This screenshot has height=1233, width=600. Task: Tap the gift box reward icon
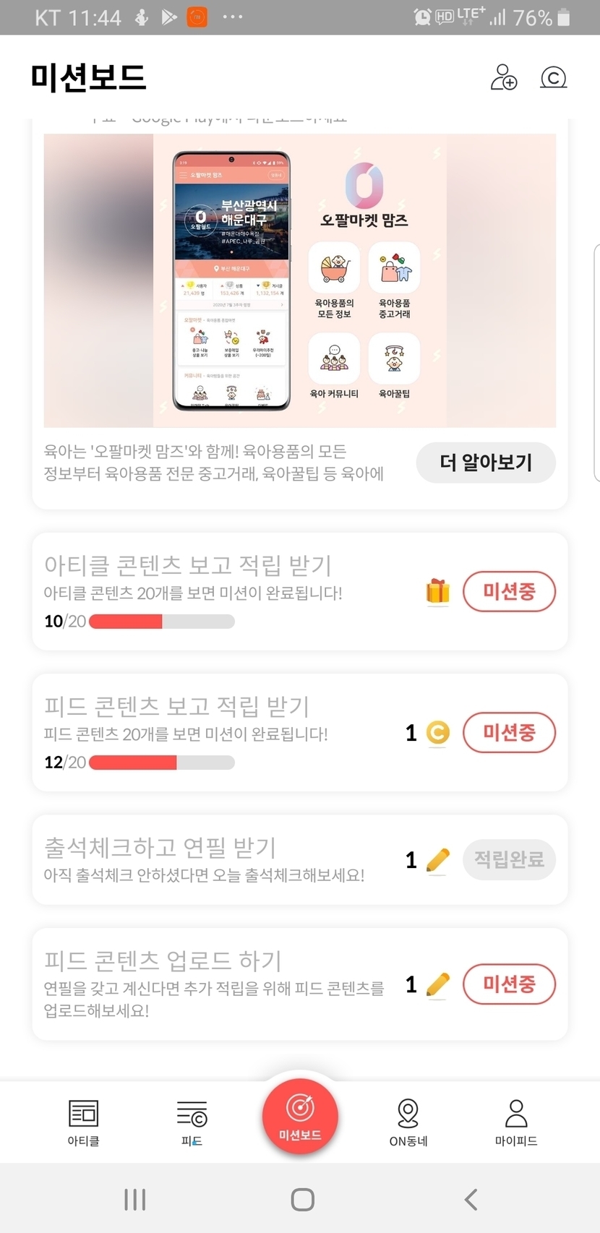437,592
